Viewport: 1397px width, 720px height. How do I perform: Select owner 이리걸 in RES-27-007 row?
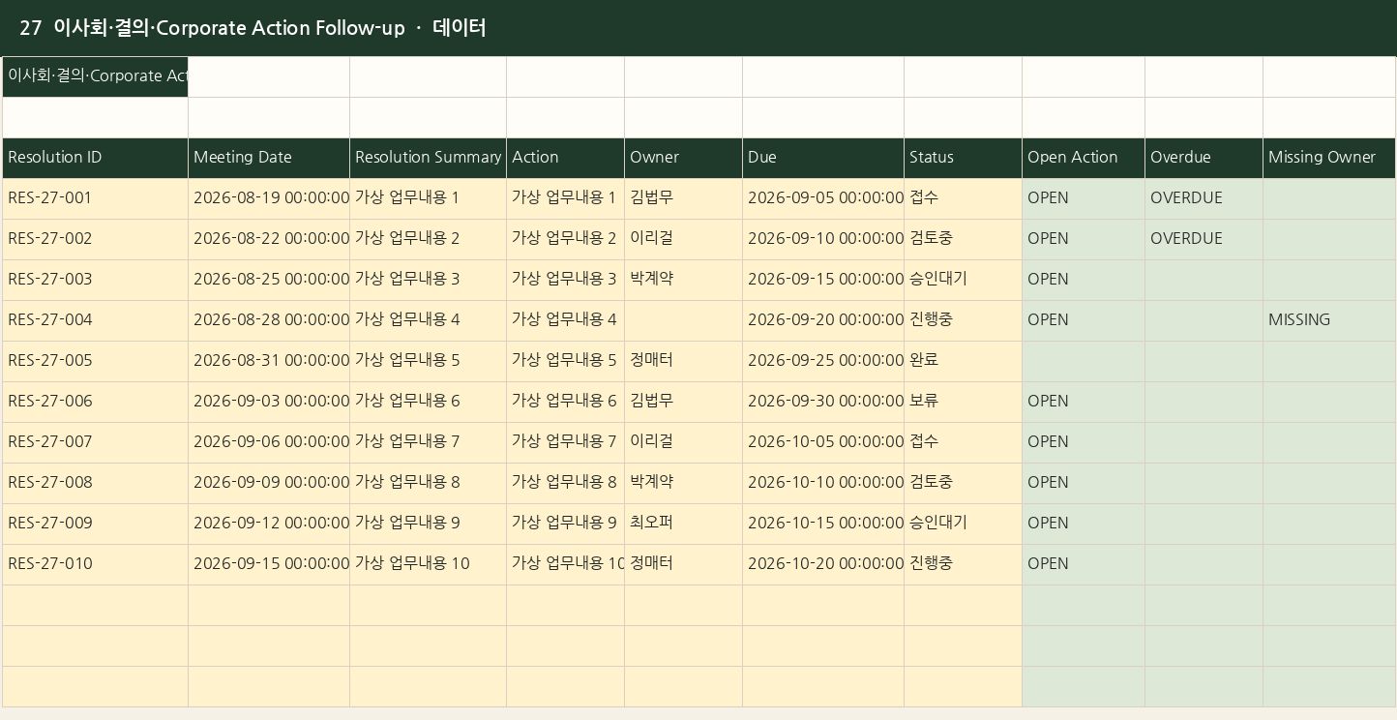(x=683, y=442)
